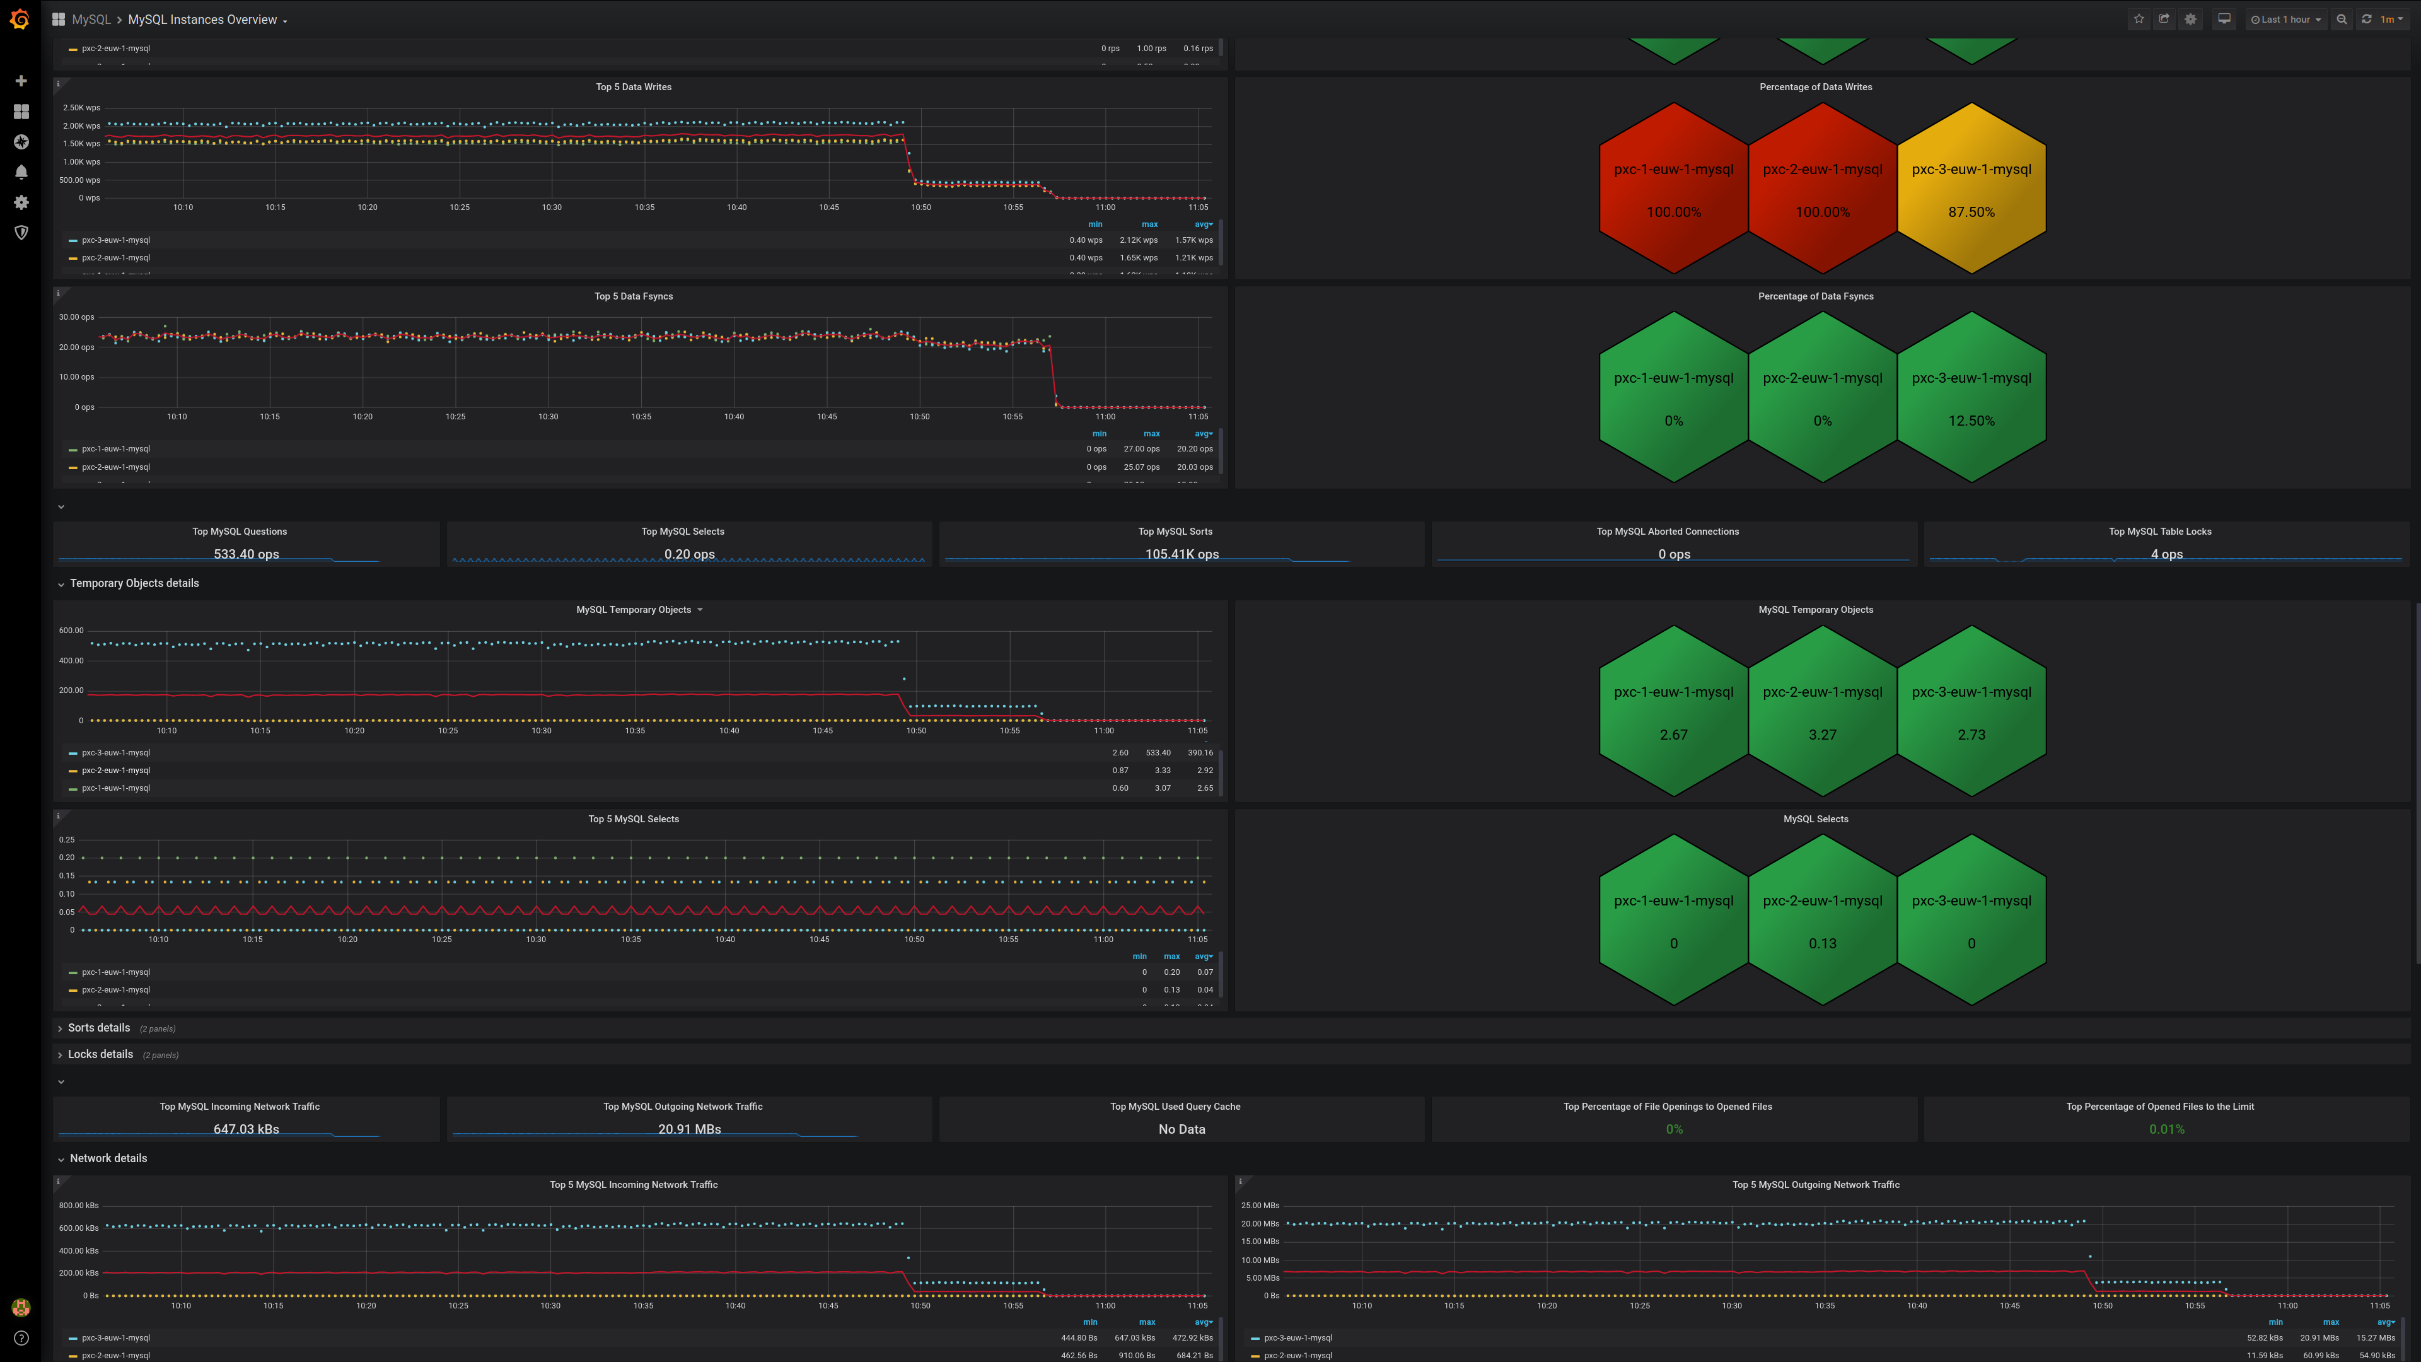Toggle pxc-3-euw-1-mysql series in Outgoing Traffic legend

coord(1298,1337)
